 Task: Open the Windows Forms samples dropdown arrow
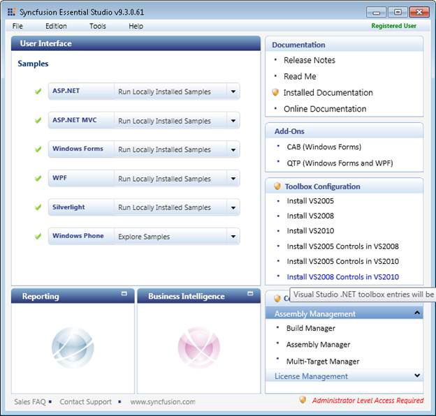coord(233,149)
